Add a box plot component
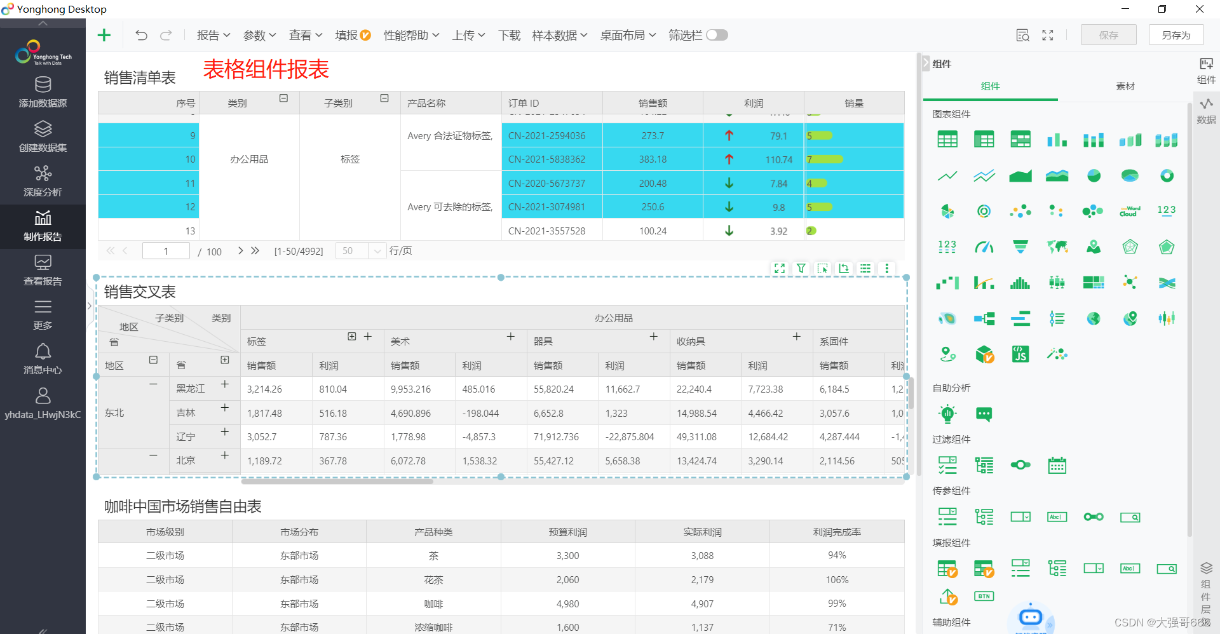Viewport: 1220px width, 634px height. (1057, 283)
